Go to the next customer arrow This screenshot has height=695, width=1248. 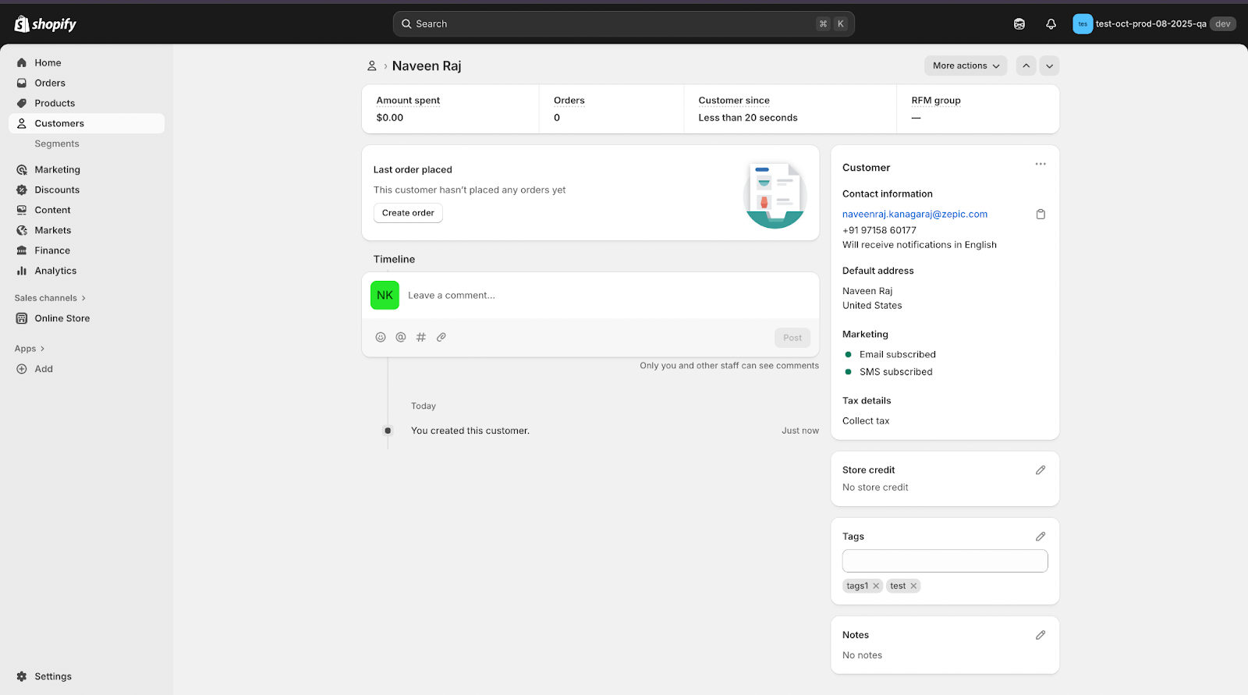click(1049, 66)
